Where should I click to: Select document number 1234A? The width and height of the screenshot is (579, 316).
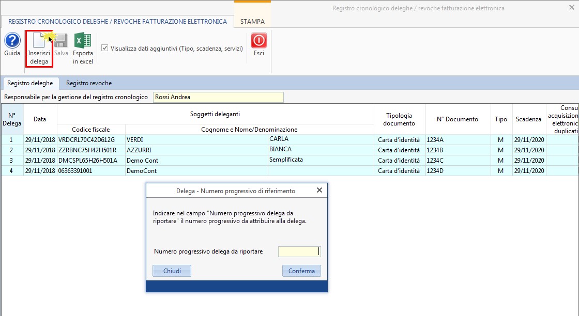coord(458,140)
